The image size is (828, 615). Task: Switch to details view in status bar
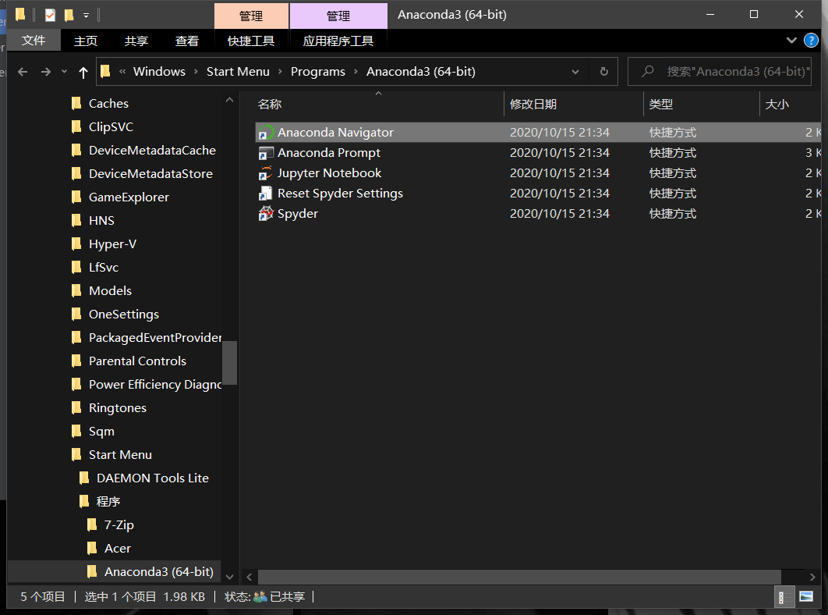point(784,597)
